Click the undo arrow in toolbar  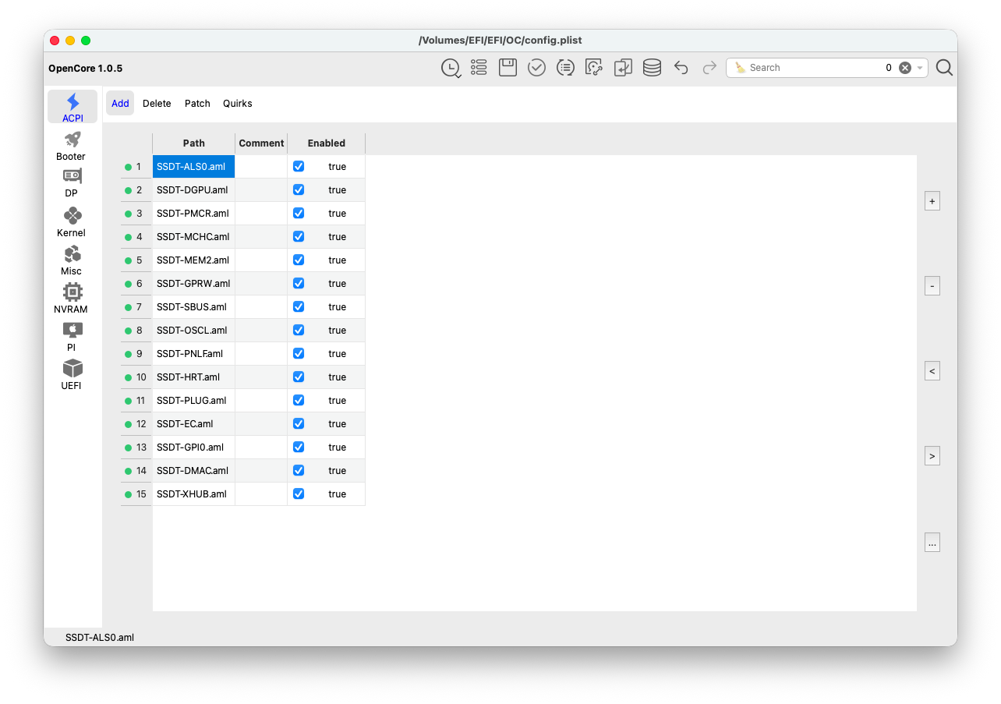click(x=681, y=68)
